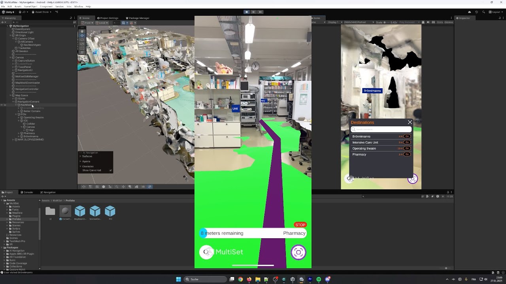
Task: Collapse the POIs tree item
Action: (16, 114)
